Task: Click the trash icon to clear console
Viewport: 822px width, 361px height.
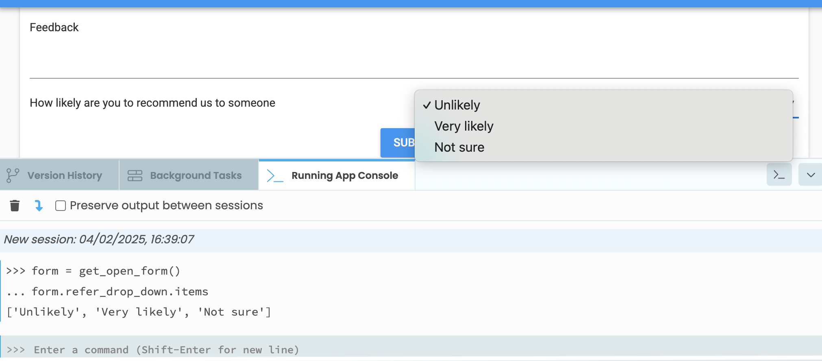Action: pyautogui.click(x=15, y=206)
